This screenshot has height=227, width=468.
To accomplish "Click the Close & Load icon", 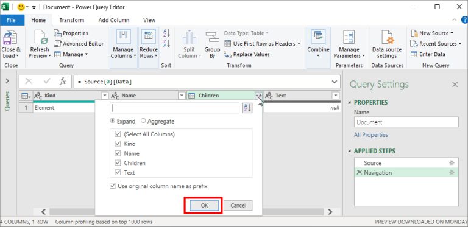I will tap(10, 38).
